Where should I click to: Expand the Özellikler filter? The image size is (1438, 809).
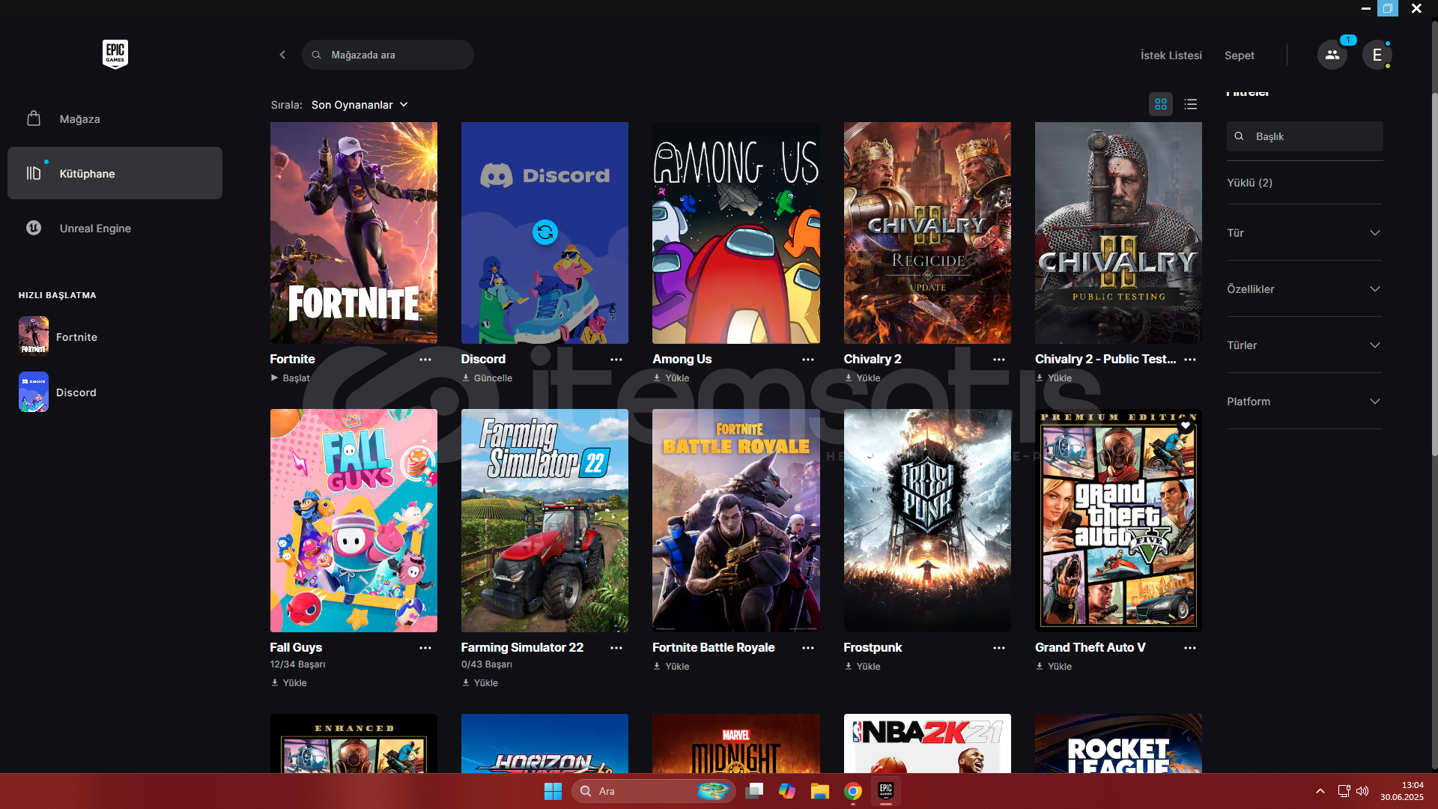(1304, 289)
